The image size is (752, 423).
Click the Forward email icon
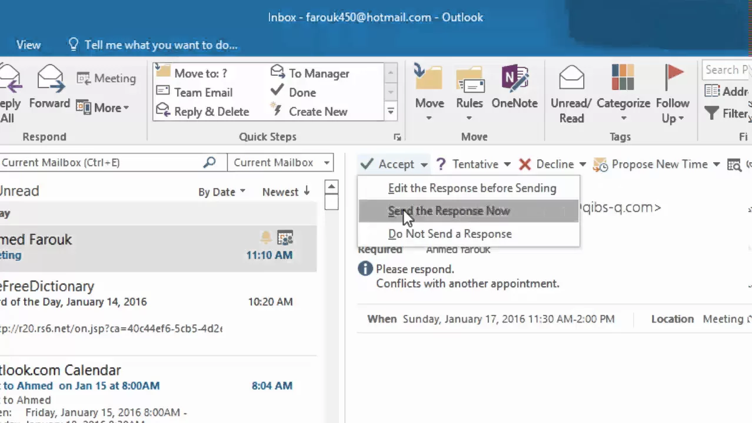tap(50, 87)
